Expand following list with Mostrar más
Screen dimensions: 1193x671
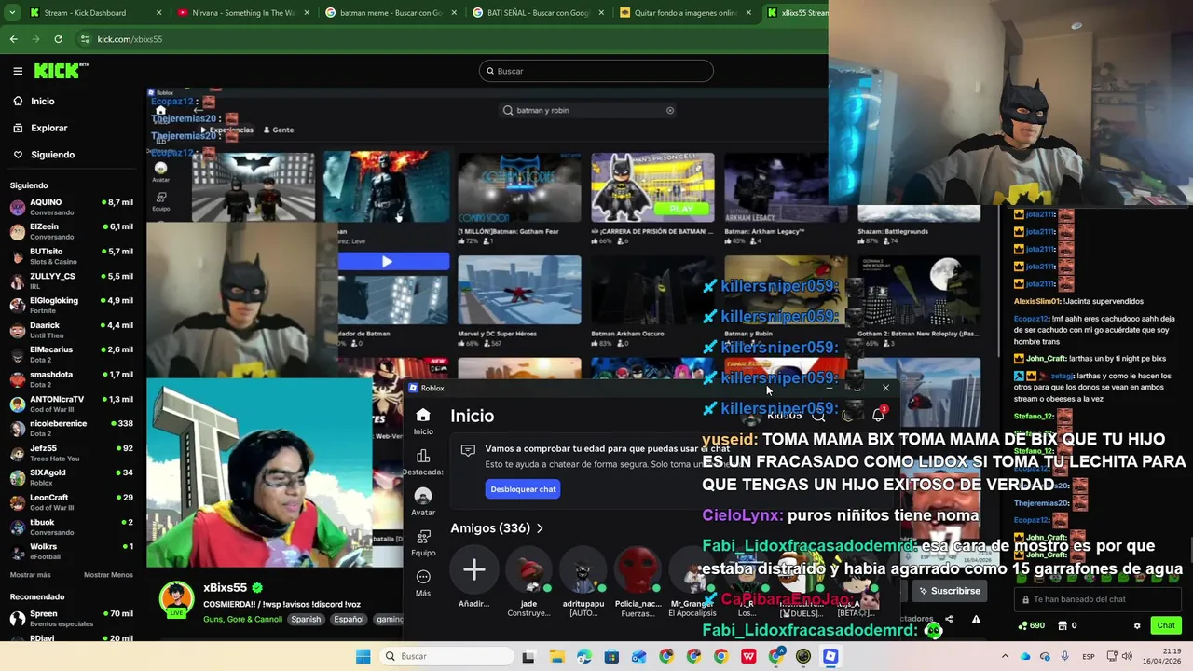(31, 575)
